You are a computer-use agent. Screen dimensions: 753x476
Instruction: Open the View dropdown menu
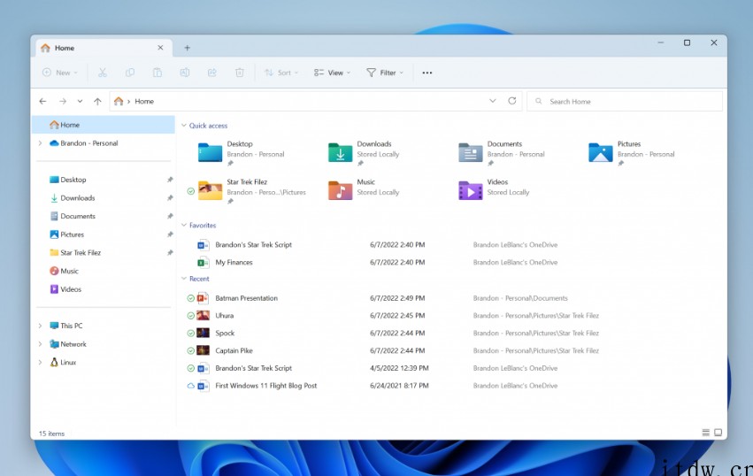pos(333,73)
